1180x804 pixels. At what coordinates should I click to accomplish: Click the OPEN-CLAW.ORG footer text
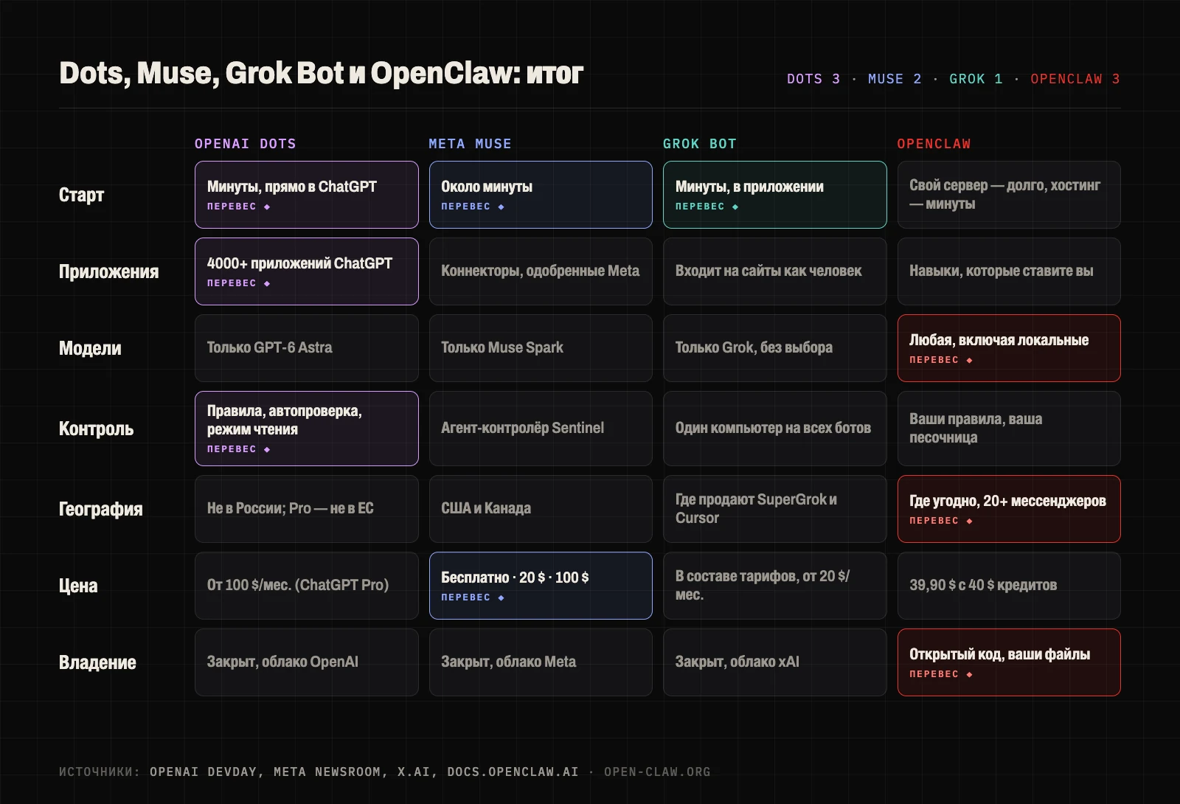tap(657, 772)
